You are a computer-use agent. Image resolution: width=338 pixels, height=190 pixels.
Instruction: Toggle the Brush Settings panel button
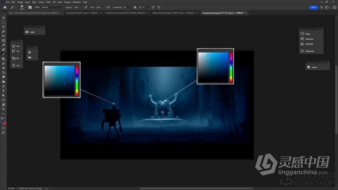[x=30, y=7]
